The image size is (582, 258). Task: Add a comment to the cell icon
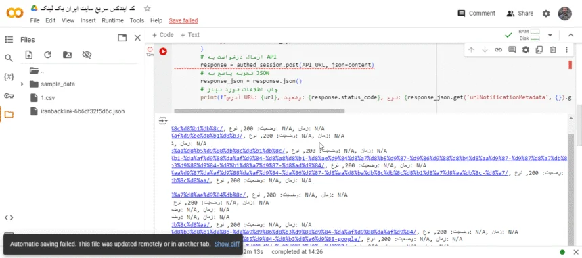coord(512,50)
